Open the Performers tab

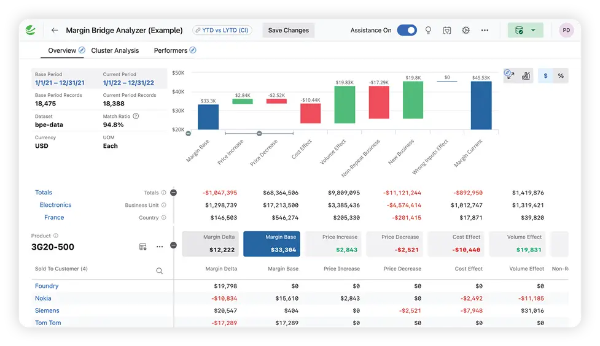coord(170,50)
